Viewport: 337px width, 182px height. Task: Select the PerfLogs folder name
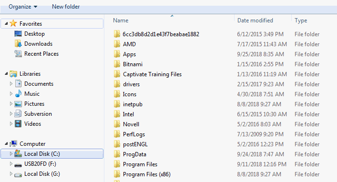pos(134,134)
